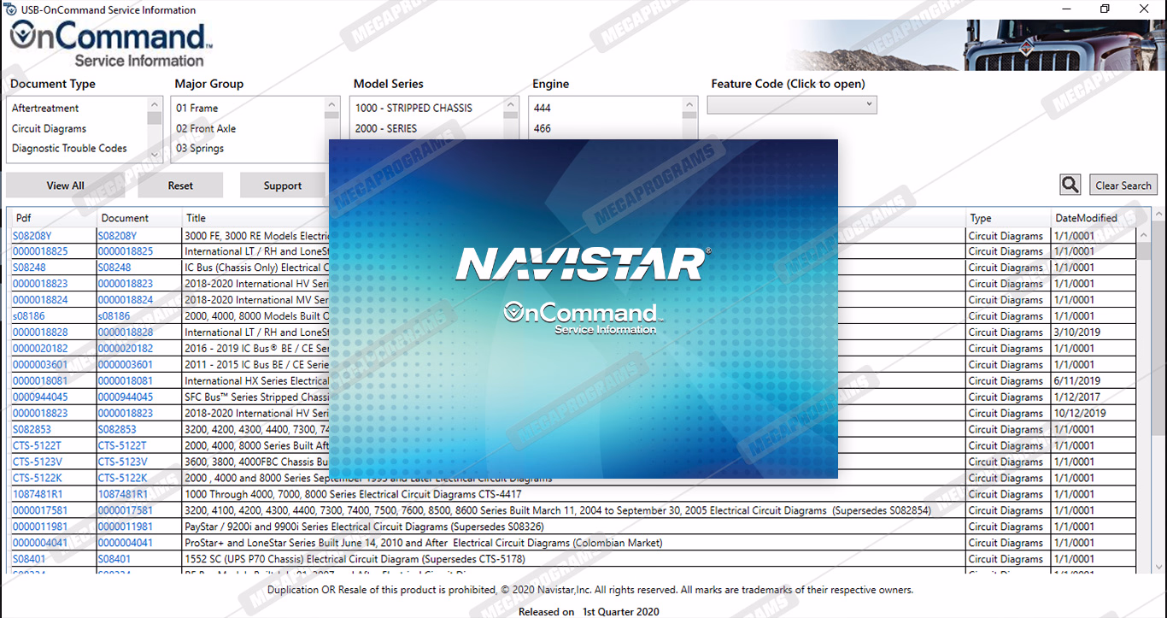Click the Clear Search button

point(1123,185)
